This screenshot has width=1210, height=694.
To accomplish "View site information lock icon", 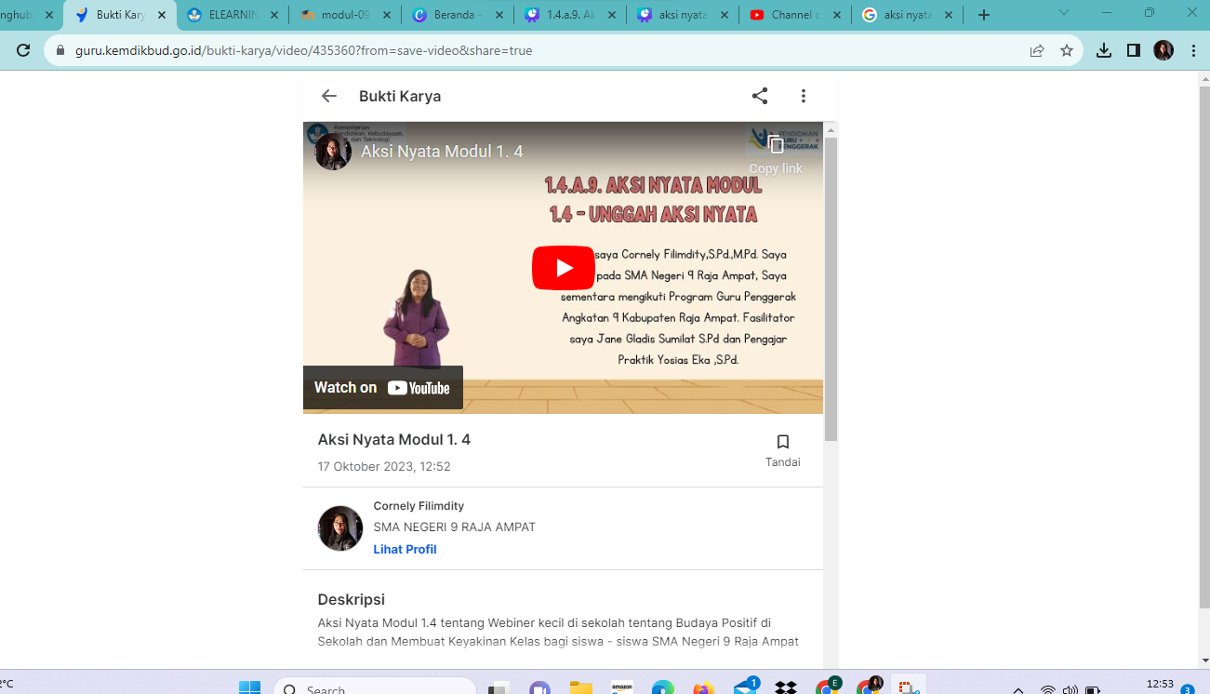I will tap(61, 50).
